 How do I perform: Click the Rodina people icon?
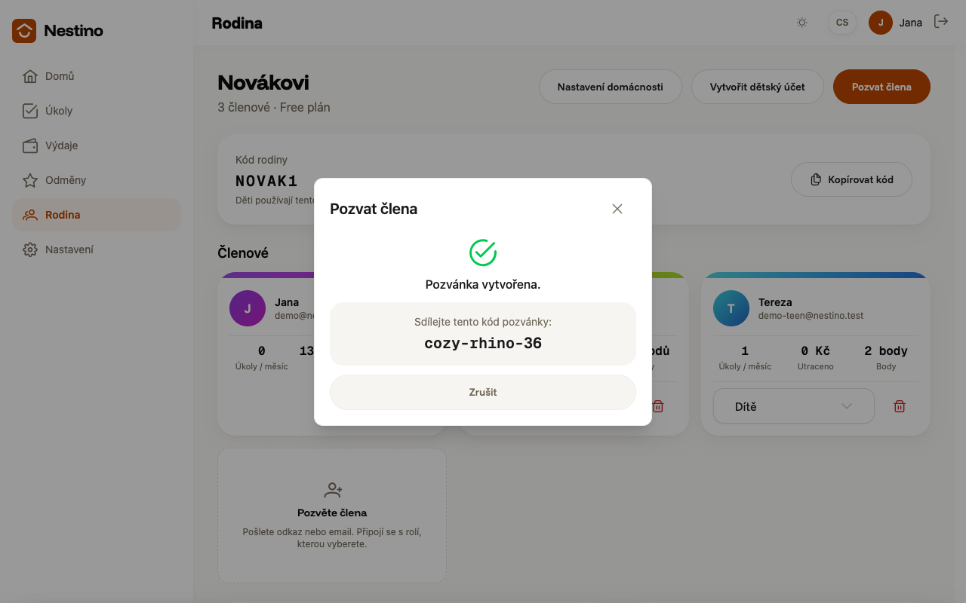coord(30,215)
